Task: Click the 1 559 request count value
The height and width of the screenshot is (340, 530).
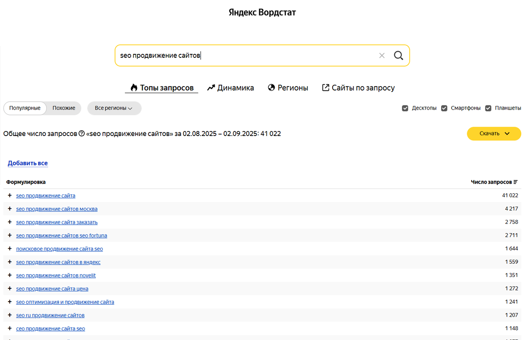Action: coord(511,262)
